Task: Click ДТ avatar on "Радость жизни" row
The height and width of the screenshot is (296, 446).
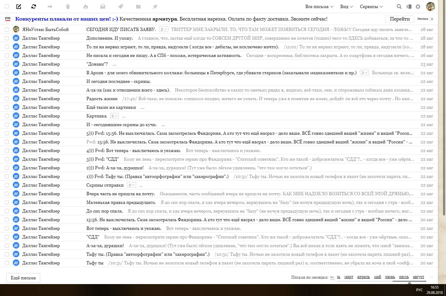Action: coord(16,99)
